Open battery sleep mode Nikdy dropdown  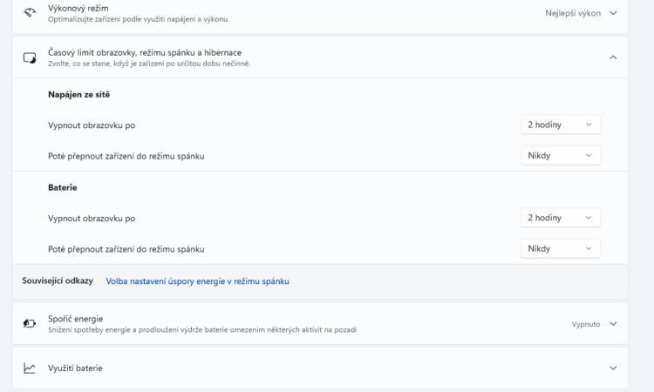tap(560, 248)
